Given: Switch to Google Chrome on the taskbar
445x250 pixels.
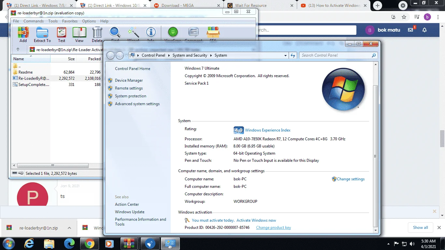Looking at the screenshot, I should 90,243.
